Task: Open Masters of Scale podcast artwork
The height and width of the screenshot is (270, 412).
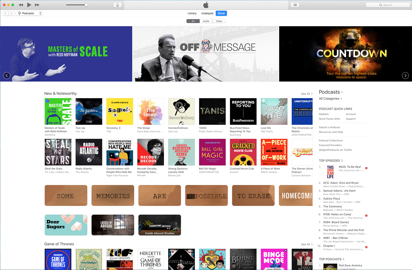Action: [58, 112]
